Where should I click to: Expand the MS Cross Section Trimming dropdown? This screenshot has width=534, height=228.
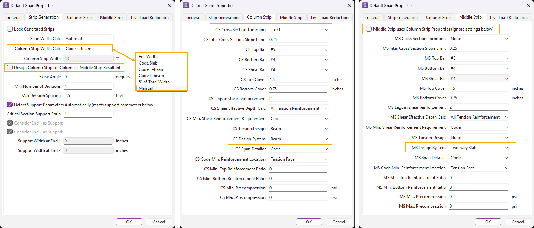[478, 39]
